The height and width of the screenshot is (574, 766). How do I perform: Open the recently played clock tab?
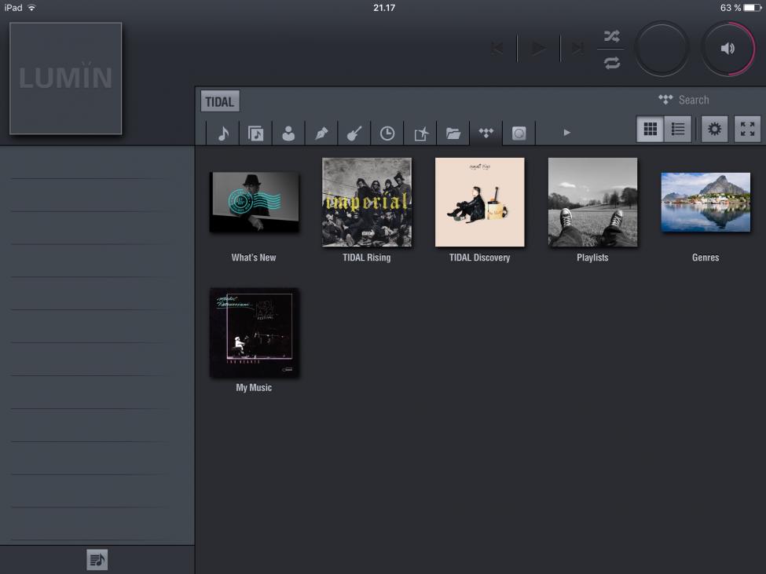tap(387, 133)
